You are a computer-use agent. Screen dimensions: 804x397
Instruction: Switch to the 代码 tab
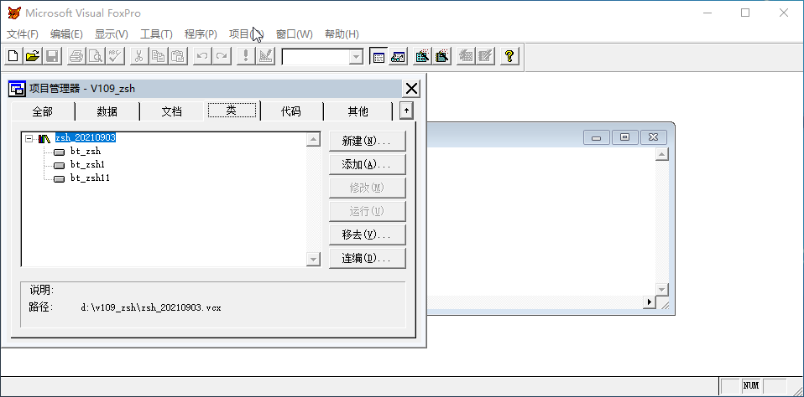click(291, 111)
